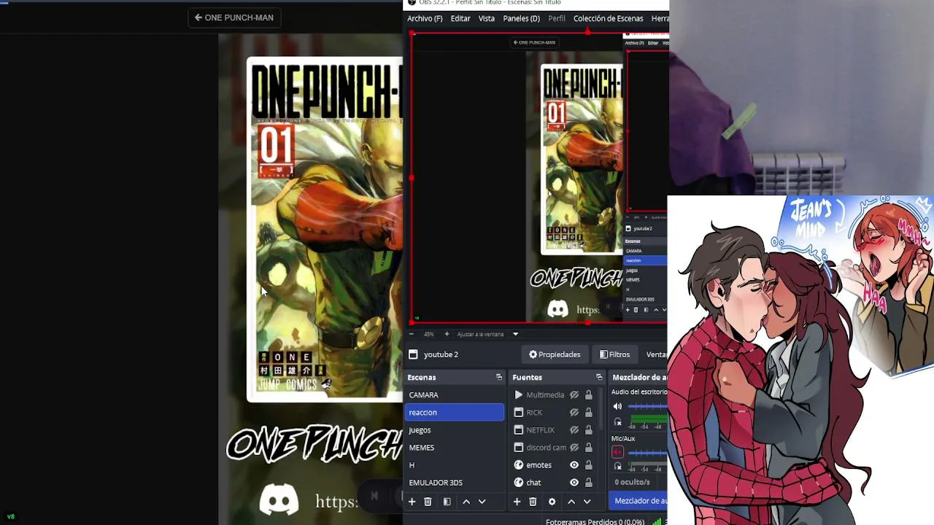Open the Paneles (D) menu
934x525 pixels.
tap(521, 18)
